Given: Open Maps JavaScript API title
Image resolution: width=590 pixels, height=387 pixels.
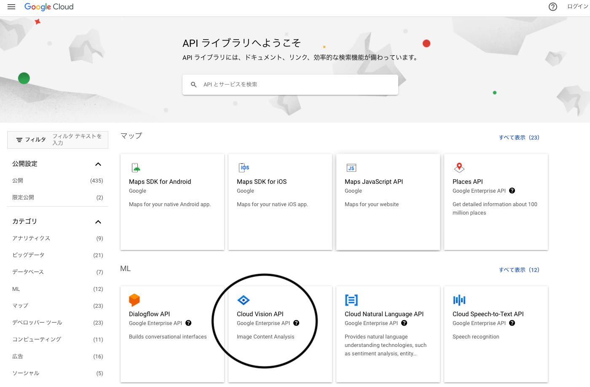Looking at the screenshot, I should tap(374, 182).
